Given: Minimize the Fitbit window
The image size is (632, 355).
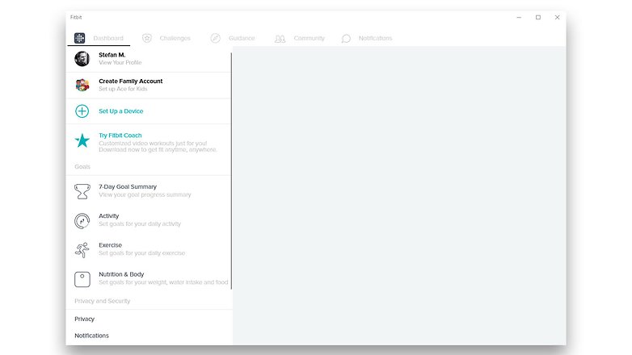Looking at the screenshot, I should point(519,17).
